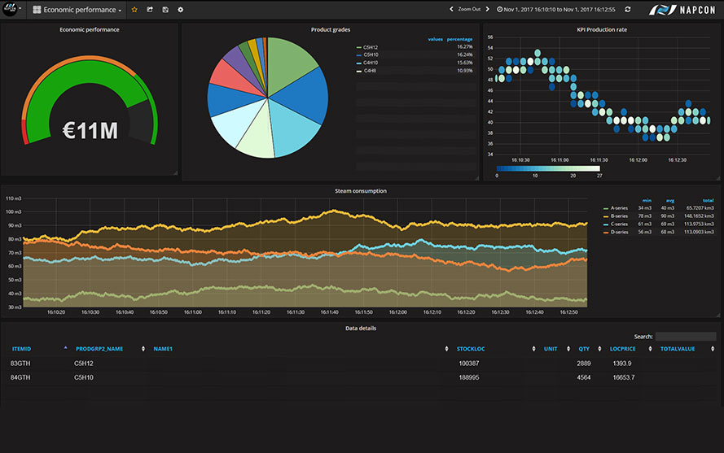Click the table Search input field
The height and width of the screenshot is (453, 724).
coord(686,336)
